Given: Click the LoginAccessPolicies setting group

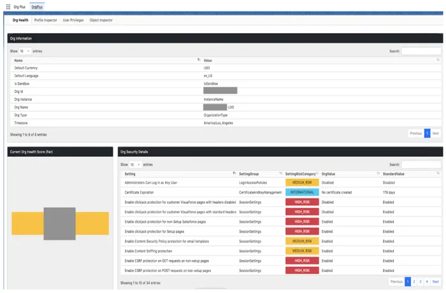Looking at the screenshot, I should tap(253, 183).
